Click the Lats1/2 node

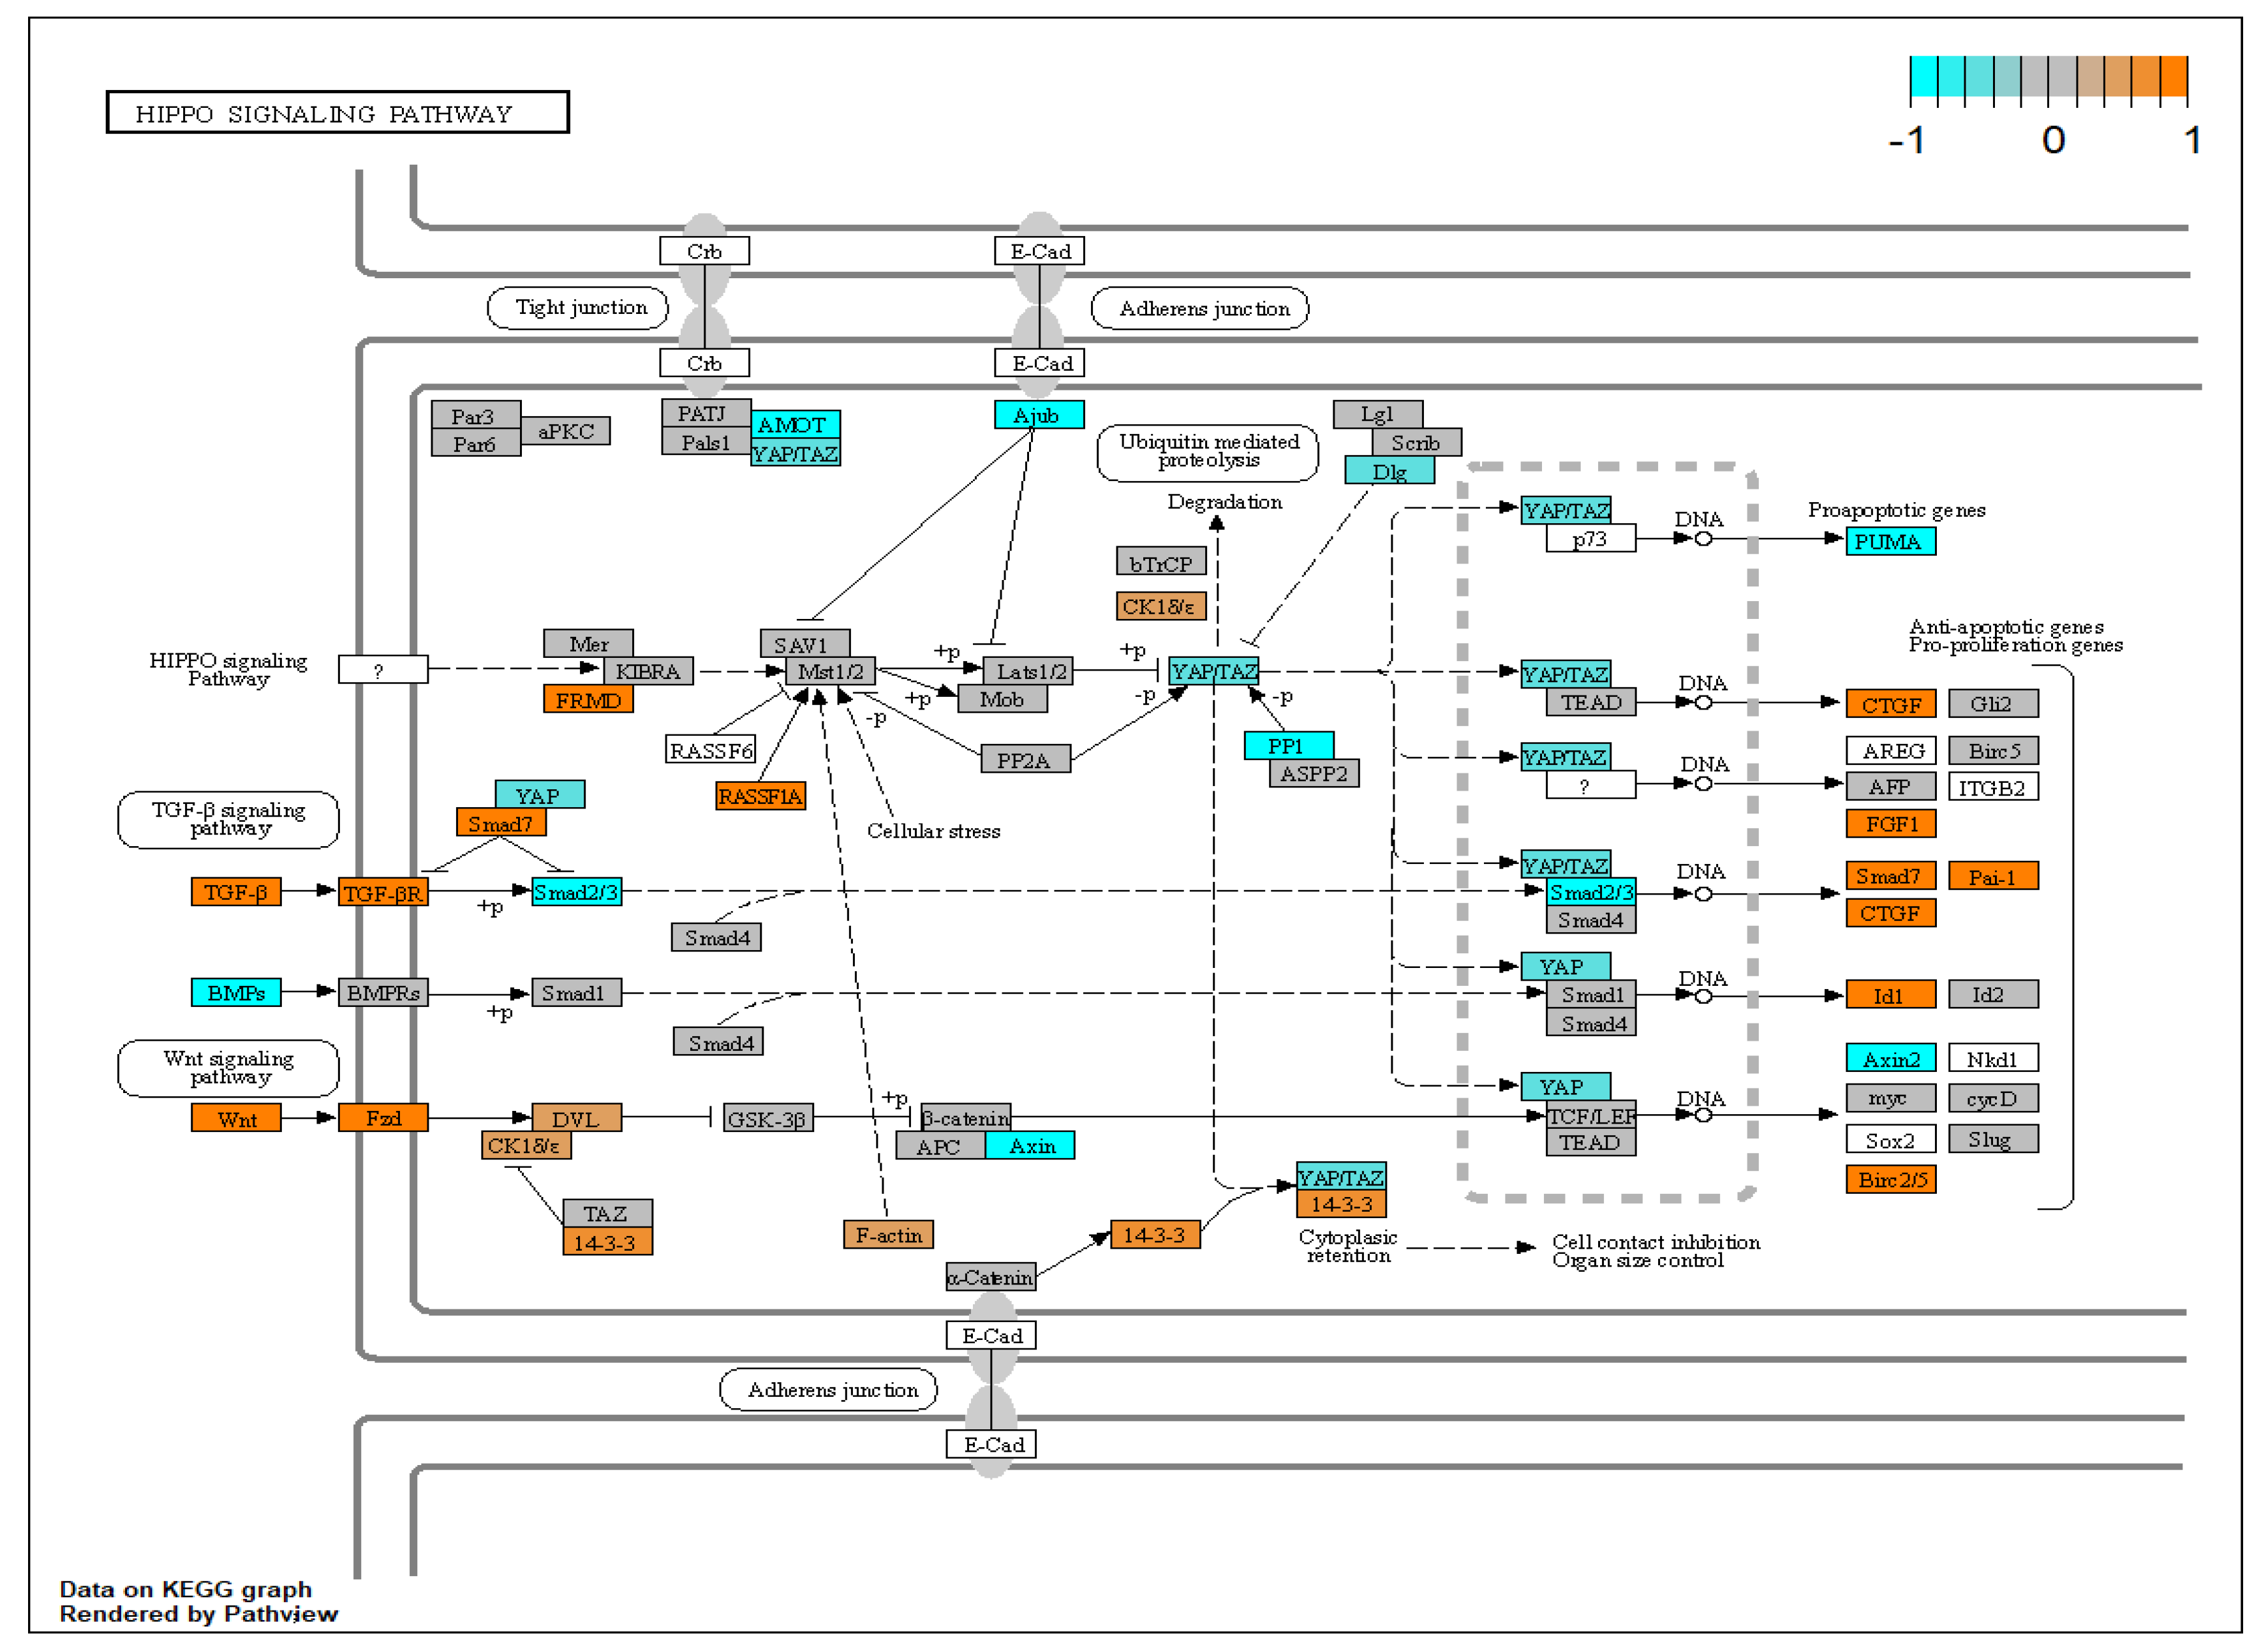coord(1028,671)
